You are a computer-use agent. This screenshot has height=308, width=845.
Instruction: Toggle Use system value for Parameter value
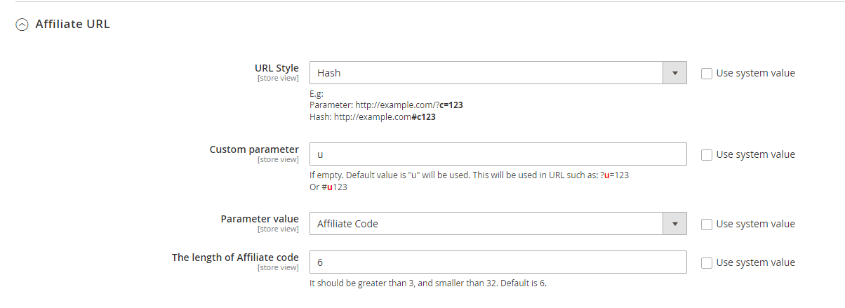point(707,224)
